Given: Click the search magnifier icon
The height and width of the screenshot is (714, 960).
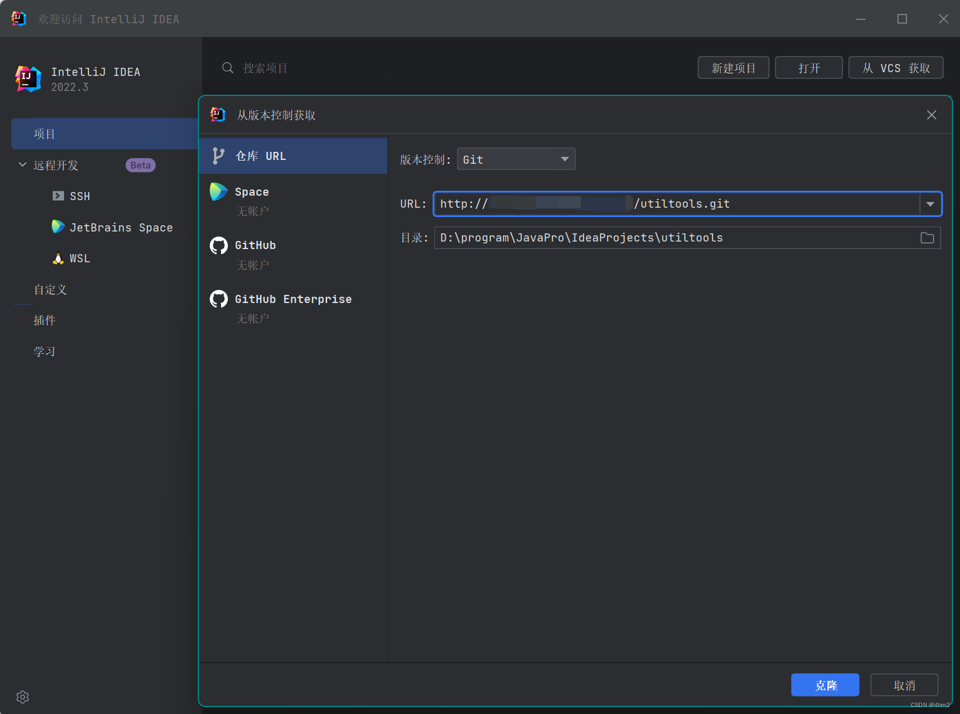Looking at the screenshot, I should point(228,68).
